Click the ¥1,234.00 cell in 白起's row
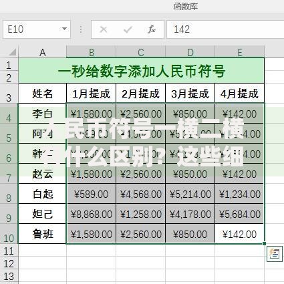Screen dimensions: 284x284 coord(240,194)
